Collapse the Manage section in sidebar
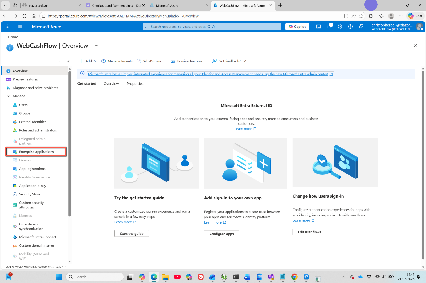426x283 pixels. pos(9,96)
